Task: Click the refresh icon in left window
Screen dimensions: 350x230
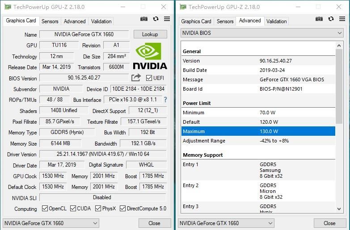Action: [x=155, y=19]
